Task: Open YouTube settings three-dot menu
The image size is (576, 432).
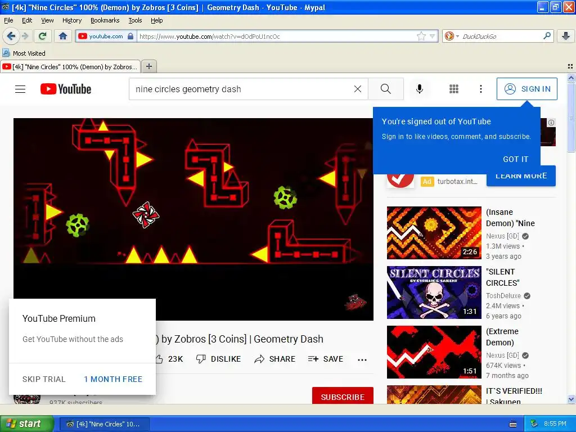Action: point(480,89)
